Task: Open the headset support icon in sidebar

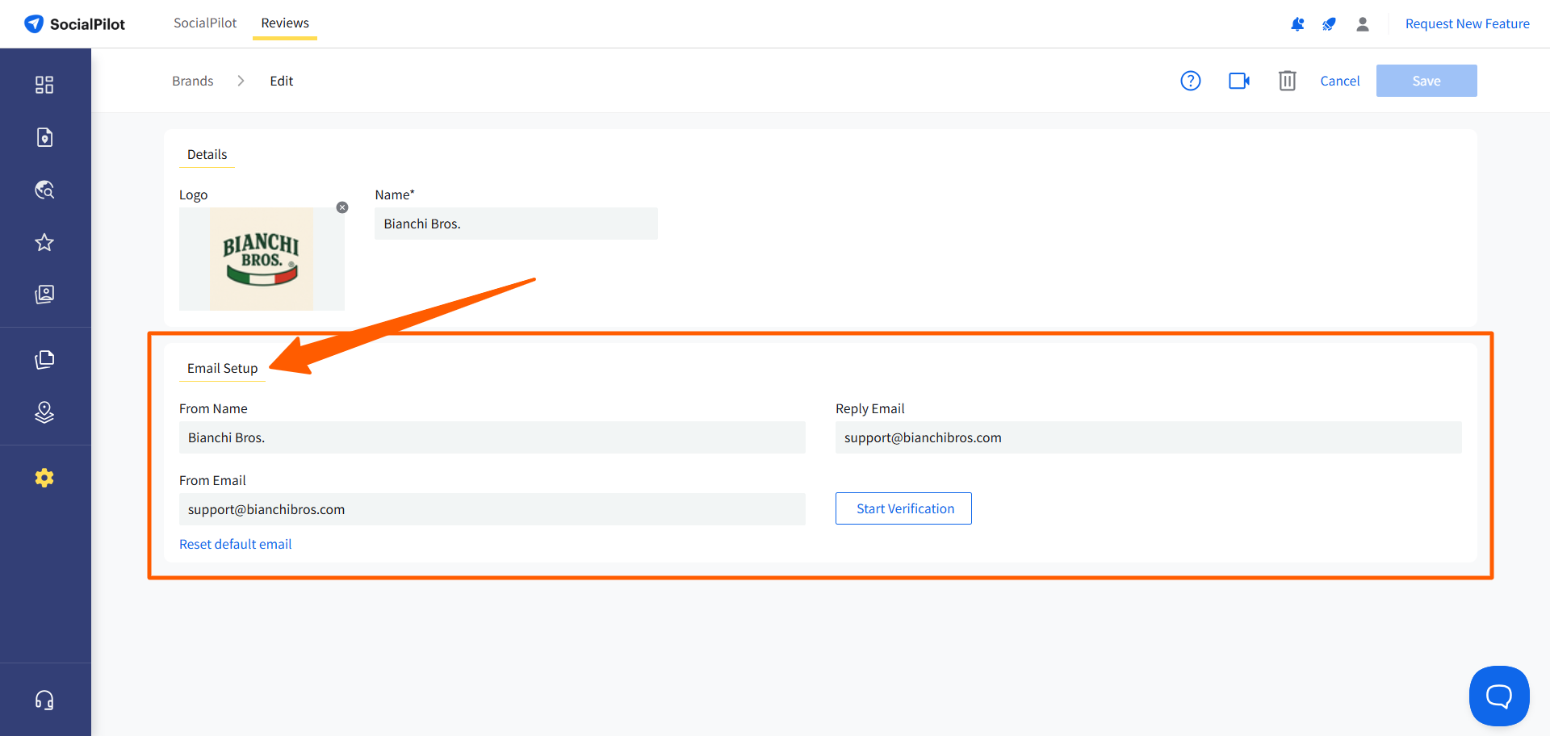Action: pyautogui.click(x=44, y=700)
